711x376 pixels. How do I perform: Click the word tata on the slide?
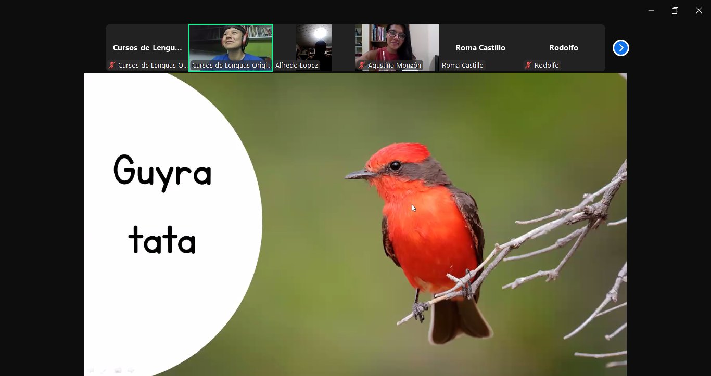coord(162,240)
